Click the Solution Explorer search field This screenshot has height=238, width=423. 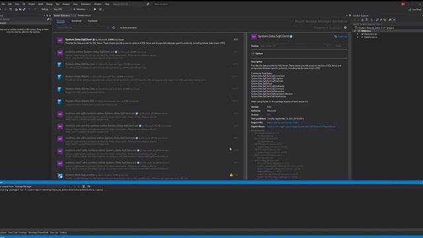click(387, 24)
